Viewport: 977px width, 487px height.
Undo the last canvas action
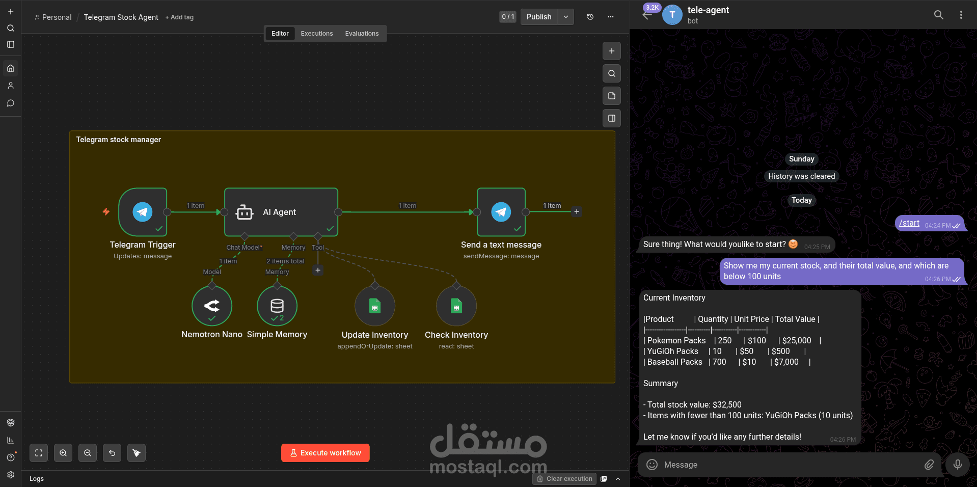(112, 453)
